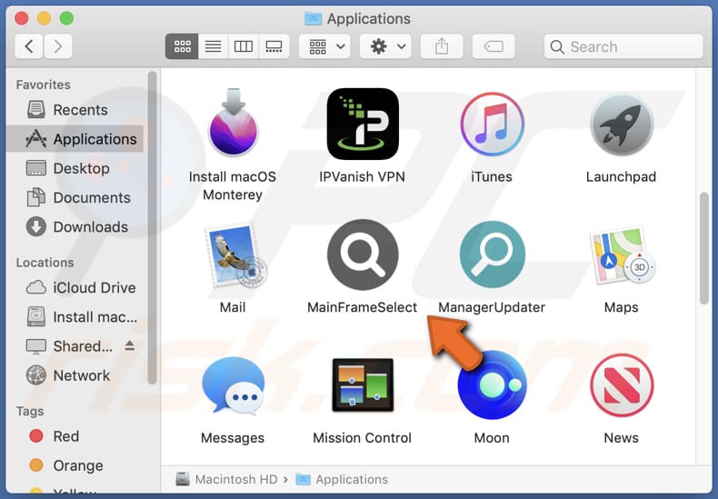Click the Search field

tap(623, 46)
